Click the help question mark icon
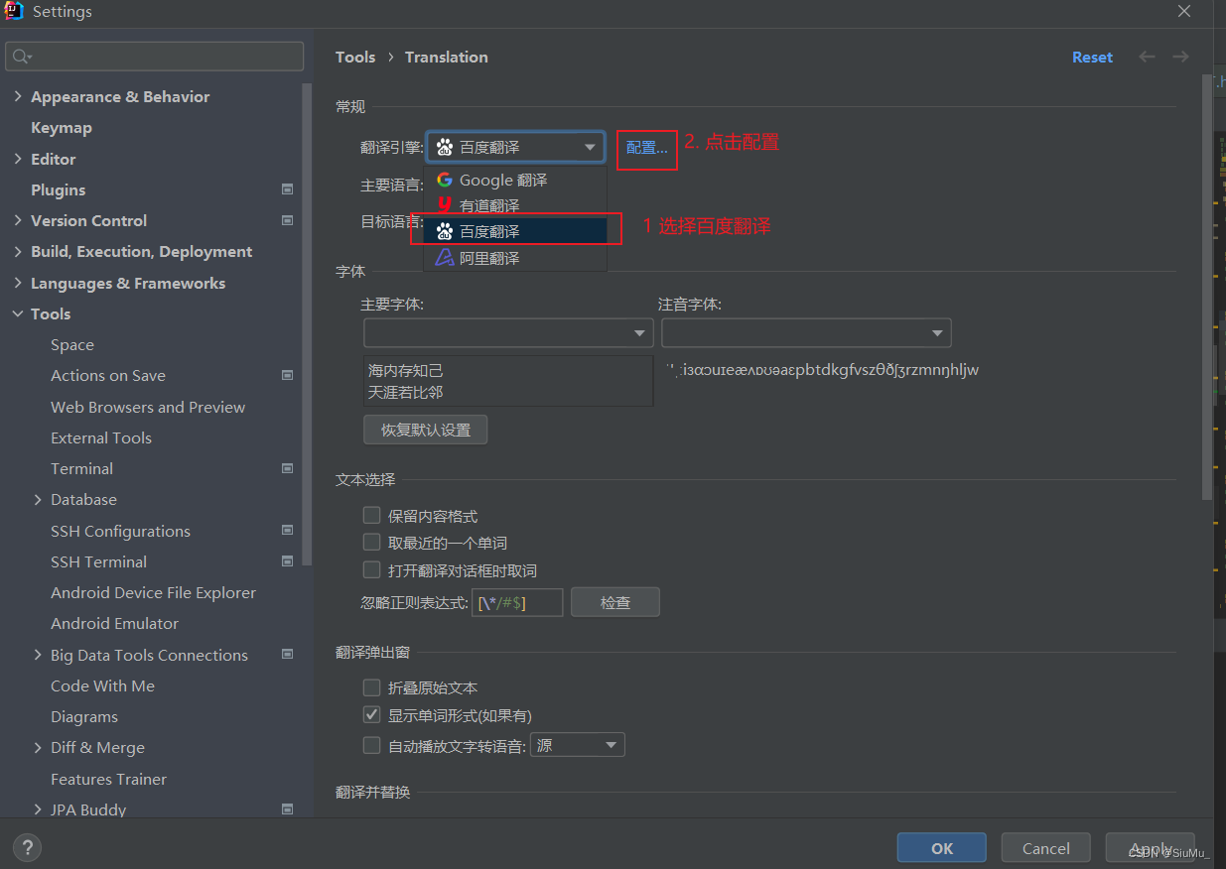Image resolution: width=1226 pixels, height=869 pixels. 27,848
